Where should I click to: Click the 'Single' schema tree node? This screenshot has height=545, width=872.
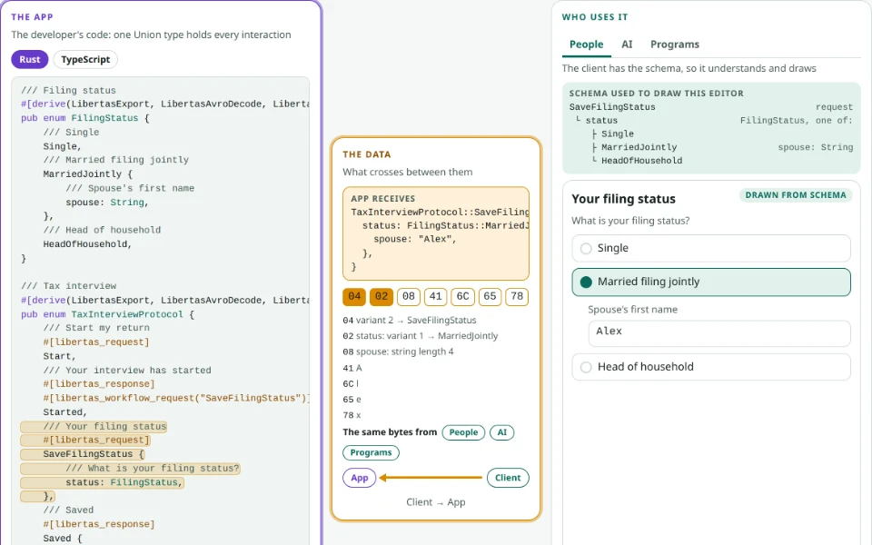618,134
